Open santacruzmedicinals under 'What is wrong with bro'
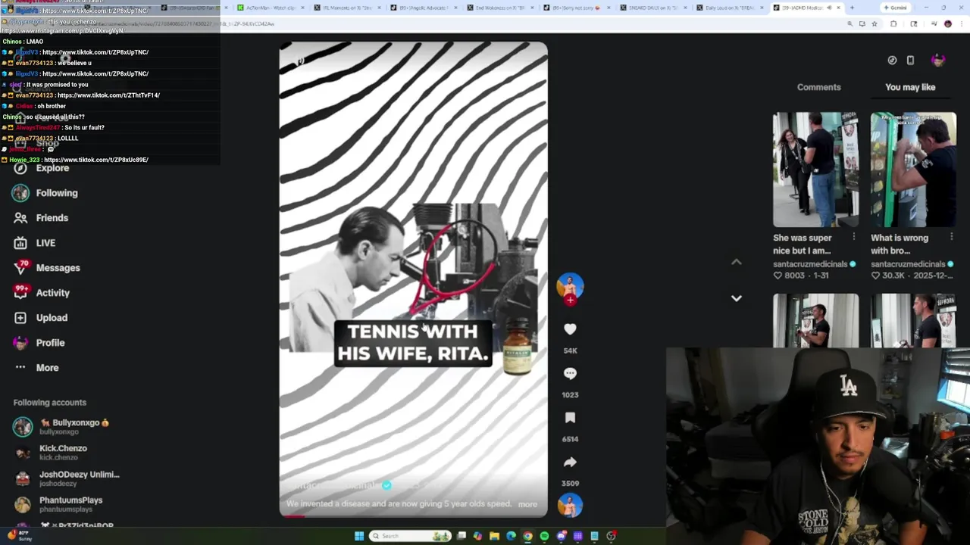This screenshot has width=970, height=545. (908, 264)
